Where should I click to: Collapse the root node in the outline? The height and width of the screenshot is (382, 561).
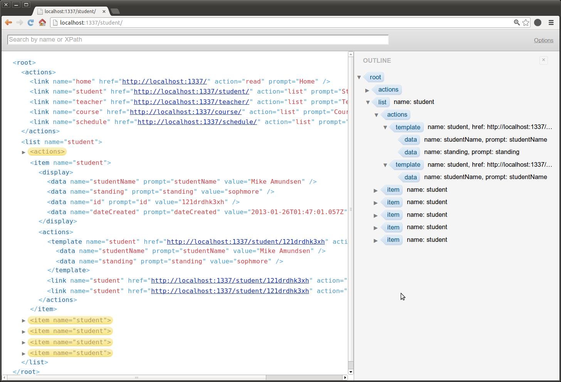pyautogui.click(x=359, y=77)
